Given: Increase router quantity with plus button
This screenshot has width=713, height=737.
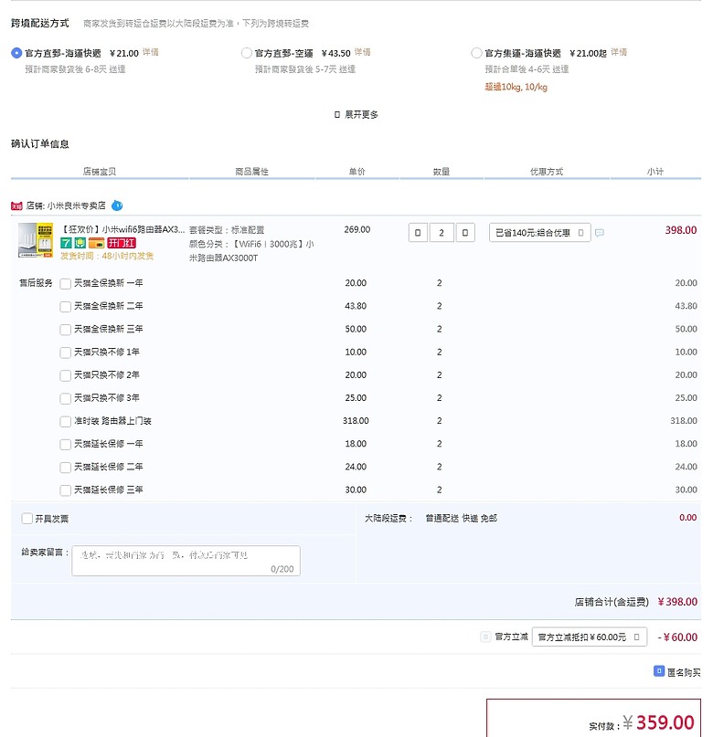Looking at the screenshot, I should [465, 233].
